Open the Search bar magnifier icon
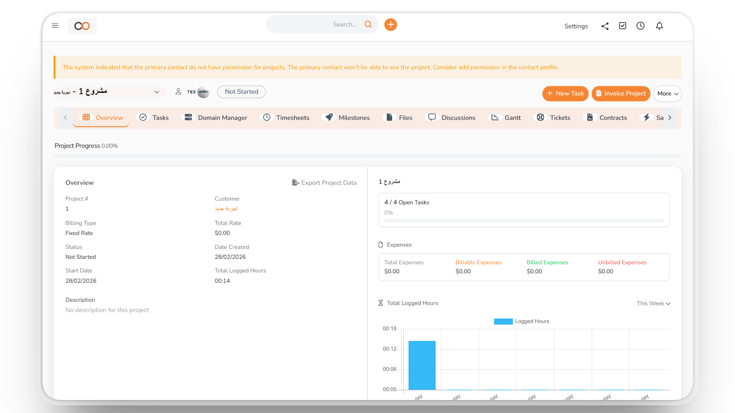The image size is (735, 413). [x=368, y=24]
